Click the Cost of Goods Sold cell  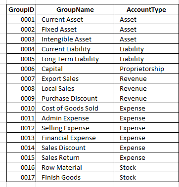point(75,108)
